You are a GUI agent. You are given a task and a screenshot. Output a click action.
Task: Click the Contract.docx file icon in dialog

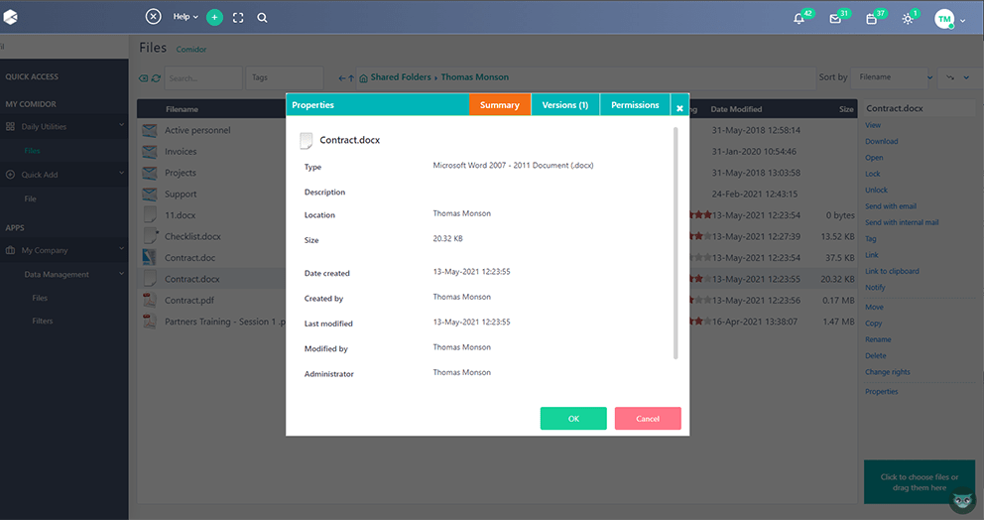click(x=306, y=140)
